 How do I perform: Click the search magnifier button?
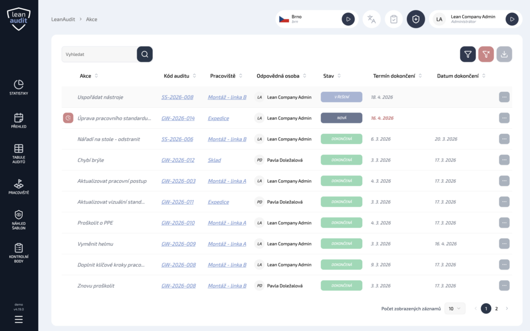[144, 54]
